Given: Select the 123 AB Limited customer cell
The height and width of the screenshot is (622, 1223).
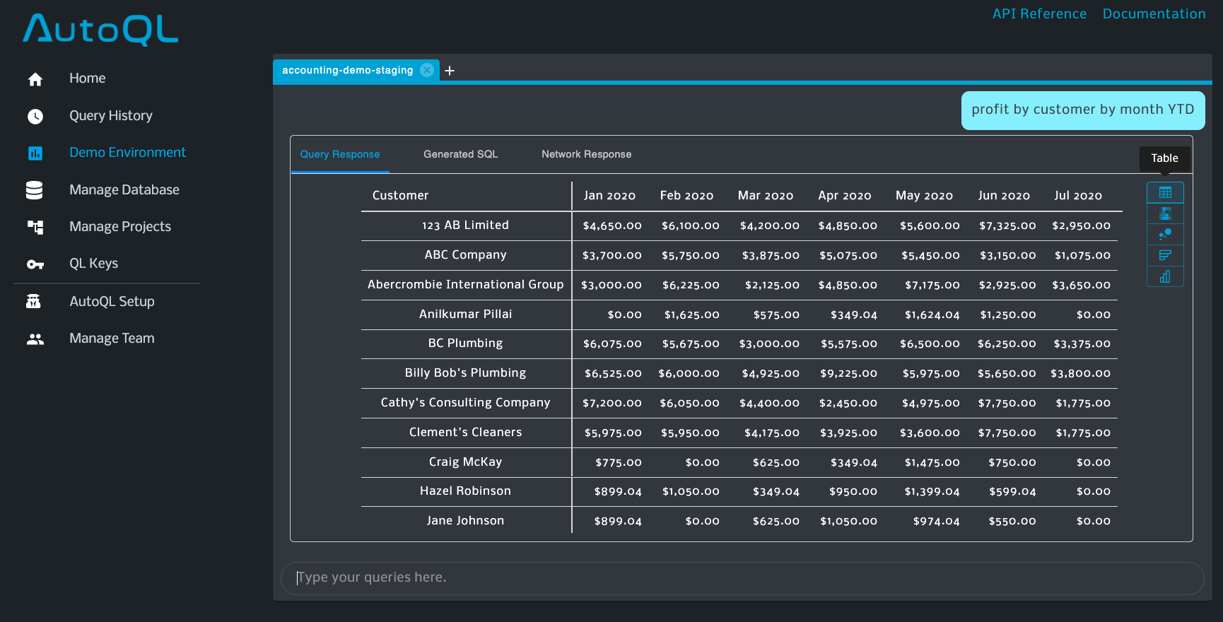Looking at the screenshot, I should click(465, 225).
